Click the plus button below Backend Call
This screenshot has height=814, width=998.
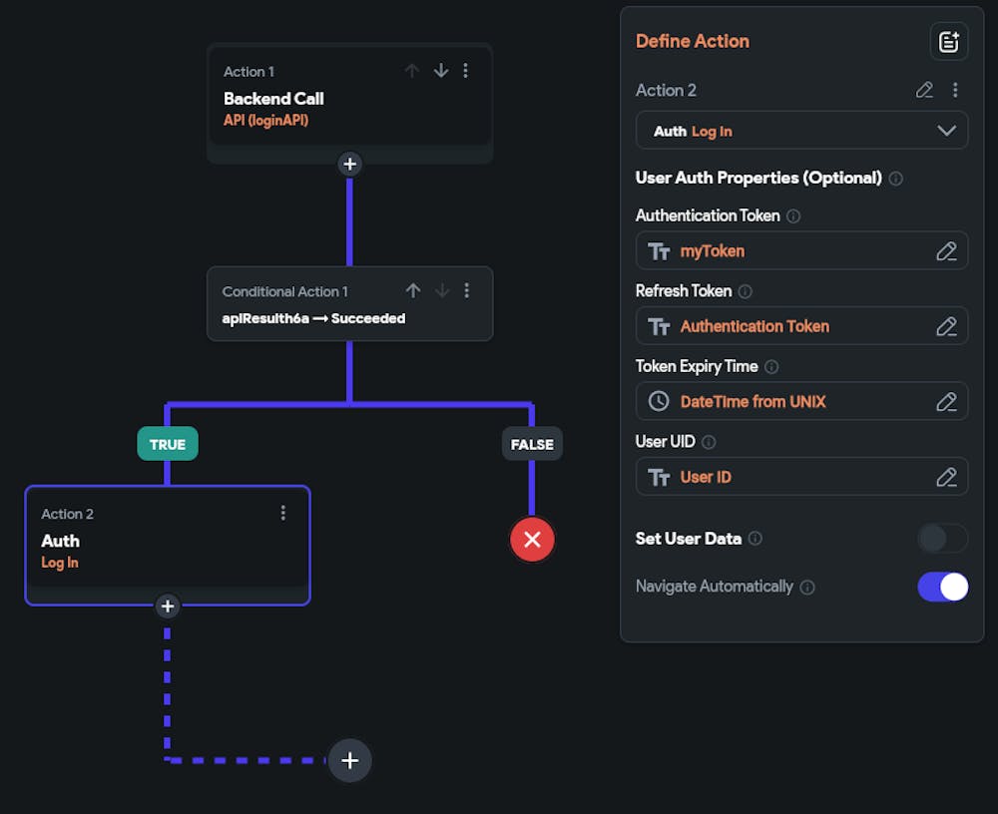click(349, 164)
